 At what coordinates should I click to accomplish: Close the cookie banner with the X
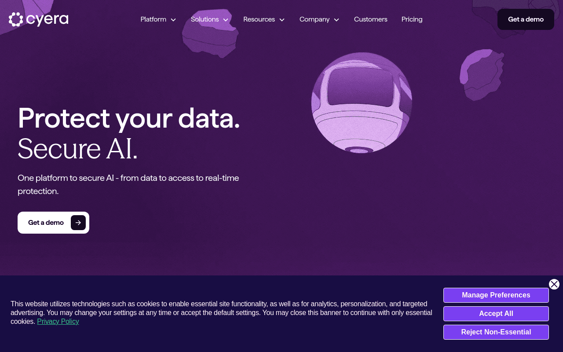click(x=554, y=284)
